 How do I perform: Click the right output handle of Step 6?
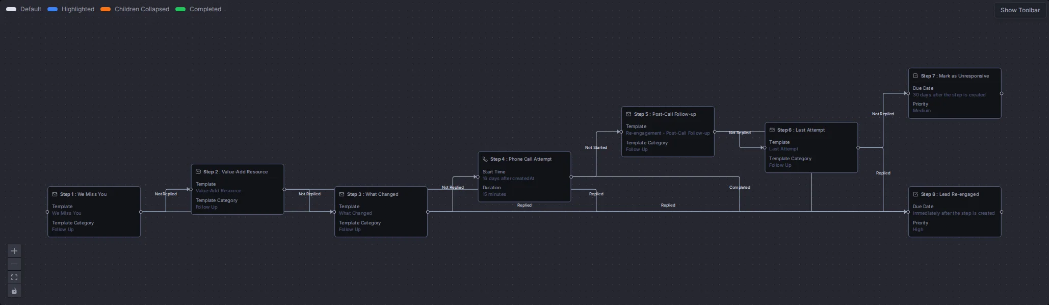click(858, 147)
